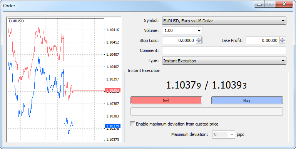
Task: Close the Order window
Action: point(284,4)
